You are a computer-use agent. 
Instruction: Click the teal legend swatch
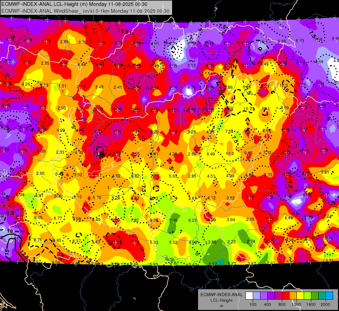322,296
